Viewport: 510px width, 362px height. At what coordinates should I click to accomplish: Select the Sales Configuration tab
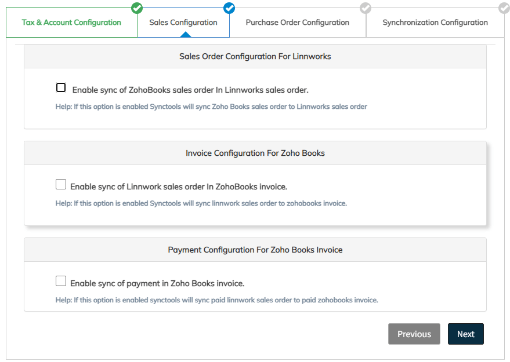tap(183, 23)
